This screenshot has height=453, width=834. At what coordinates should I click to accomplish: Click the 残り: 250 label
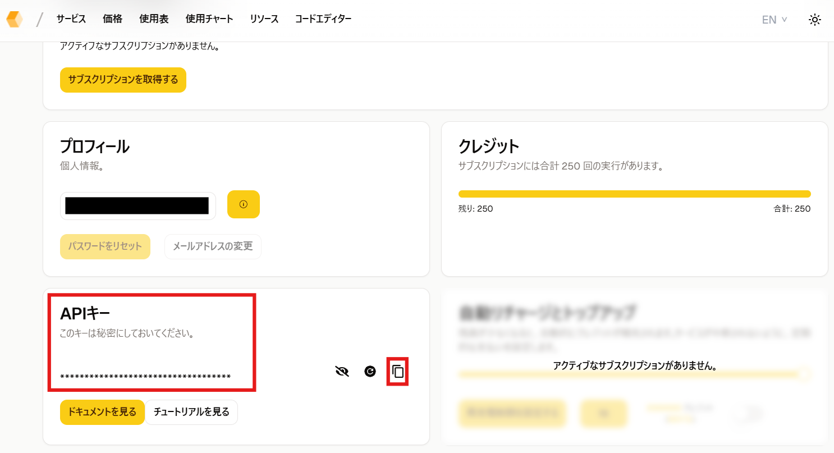coord(475,209)
